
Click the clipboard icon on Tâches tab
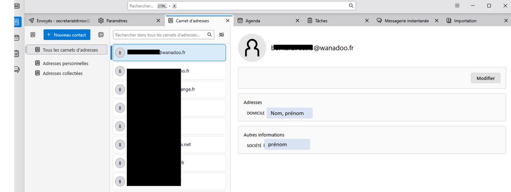pyautogui.click(x=310, y=20)
